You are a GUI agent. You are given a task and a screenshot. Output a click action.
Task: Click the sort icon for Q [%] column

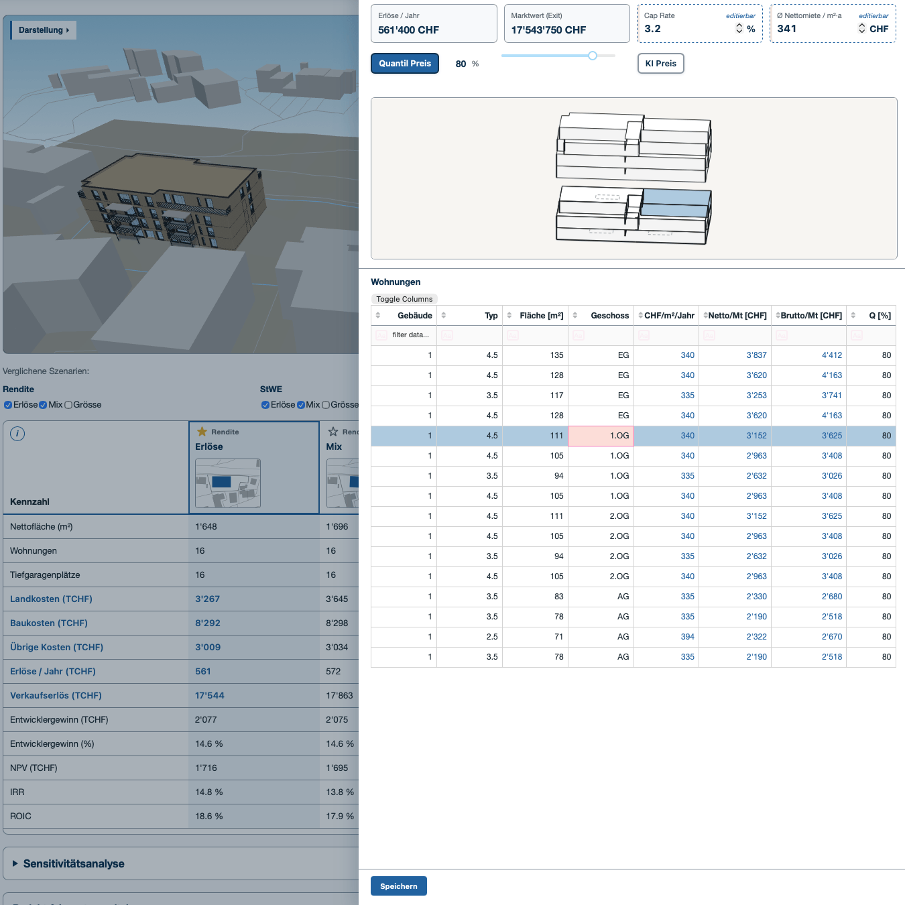[853, 315]
